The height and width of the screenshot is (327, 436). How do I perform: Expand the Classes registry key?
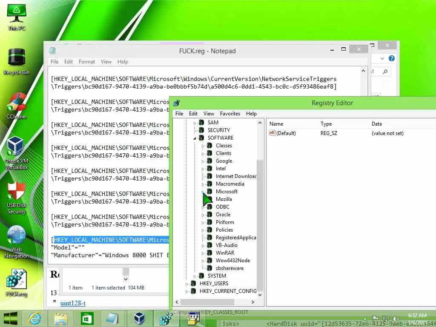[x=203, y=146]
